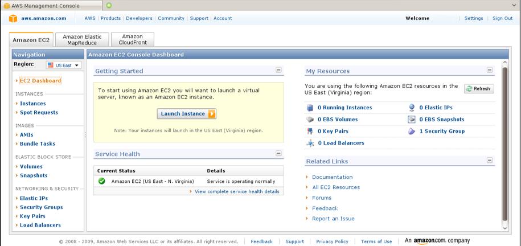Open All EC2 Resources link
This screenshot has height=246, width=521.
coord(336,187)
